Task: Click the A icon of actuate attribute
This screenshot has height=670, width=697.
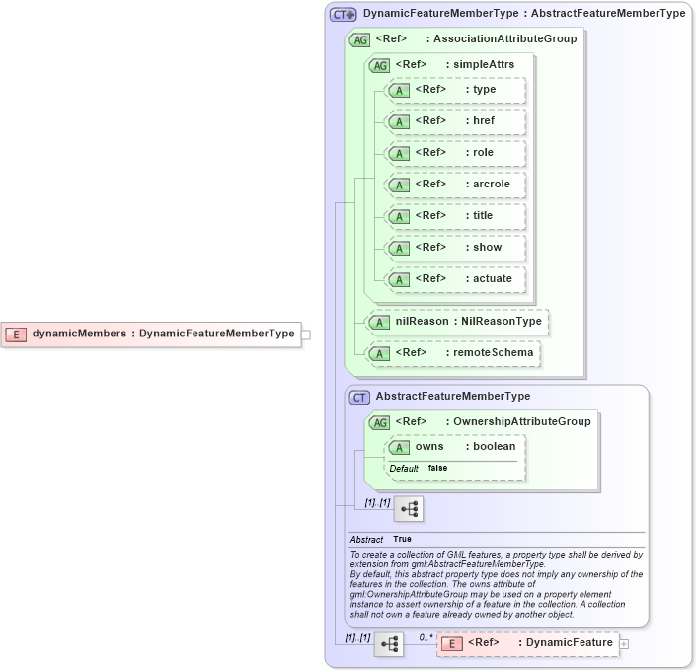Action: click(399, 279)
